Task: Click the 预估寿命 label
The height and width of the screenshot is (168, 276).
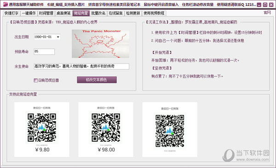Action: pos(22,52)
